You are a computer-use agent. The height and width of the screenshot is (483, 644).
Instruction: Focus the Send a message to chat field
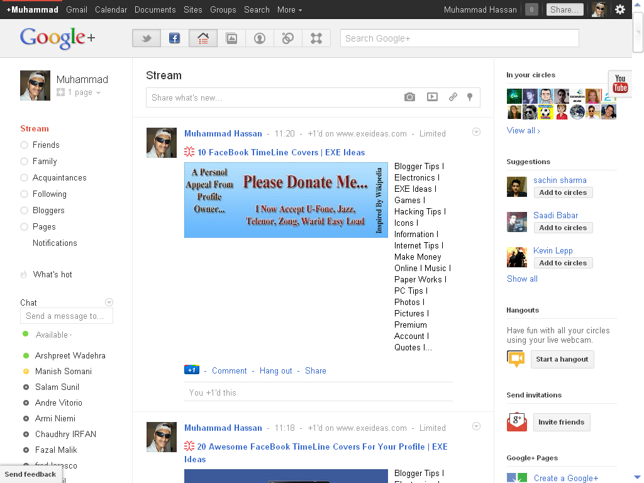tap(67, 316)
